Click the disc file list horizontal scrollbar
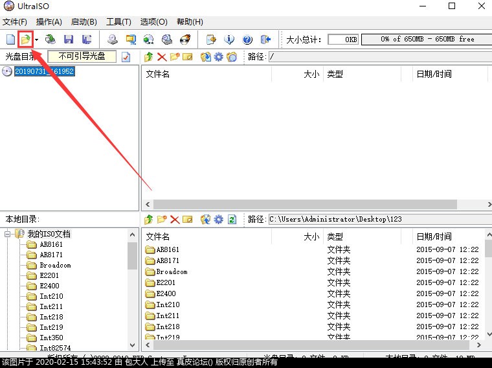Image resolution: width=492 pixels, height=368 pixels. (x=305, y=205)
